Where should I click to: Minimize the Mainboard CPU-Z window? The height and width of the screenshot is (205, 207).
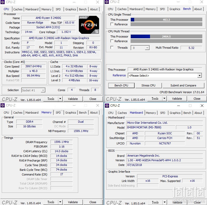click(x=179, y=106)
